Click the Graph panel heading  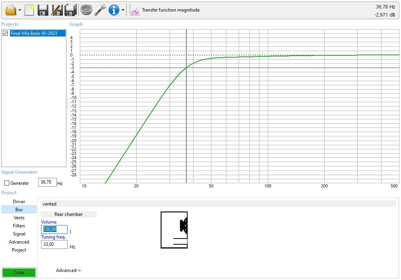pyautogui.click(x=76, y=24)
